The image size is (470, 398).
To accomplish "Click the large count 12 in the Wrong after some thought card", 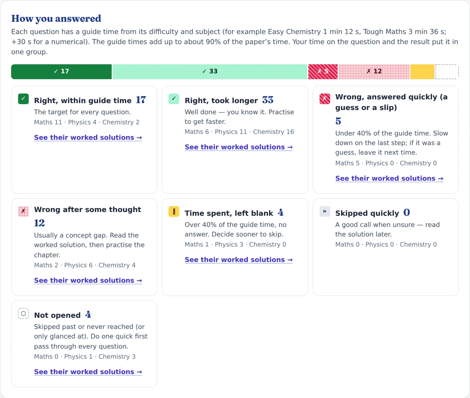I will (x=39, y=223).
